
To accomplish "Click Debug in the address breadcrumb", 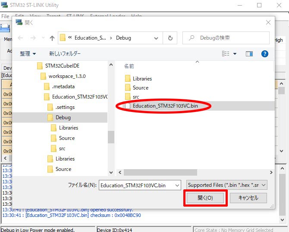I will (x=123, y=38).
